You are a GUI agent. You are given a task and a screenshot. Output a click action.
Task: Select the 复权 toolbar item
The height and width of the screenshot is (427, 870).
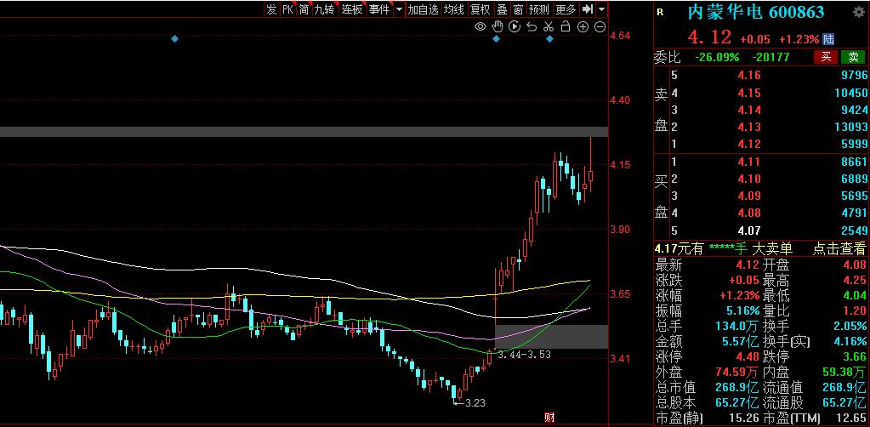tap(480, 9)
